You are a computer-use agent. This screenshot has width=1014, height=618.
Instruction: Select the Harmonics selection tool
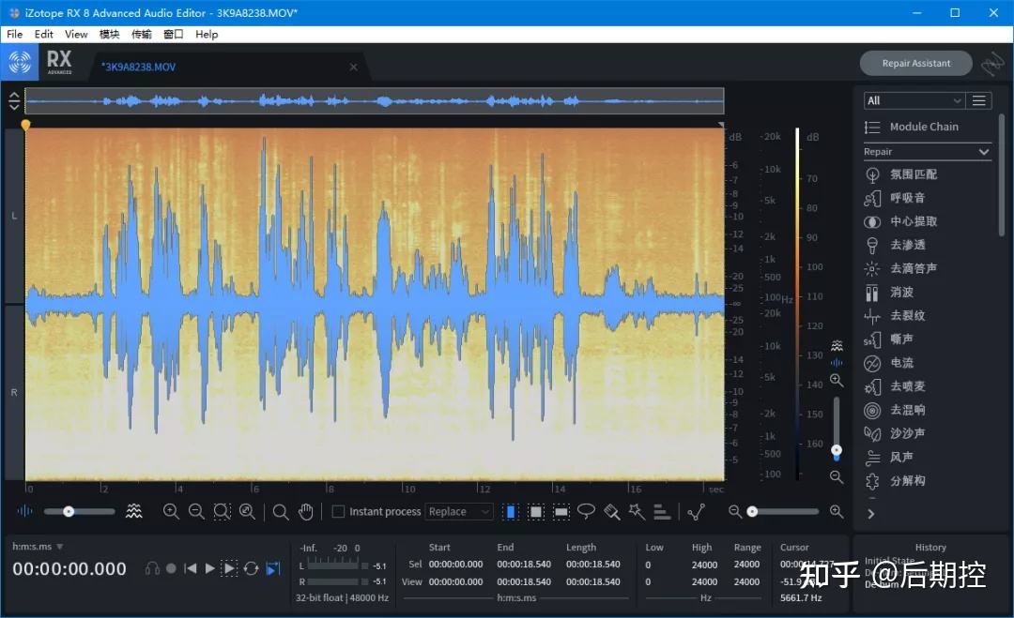tap(662, 512)
